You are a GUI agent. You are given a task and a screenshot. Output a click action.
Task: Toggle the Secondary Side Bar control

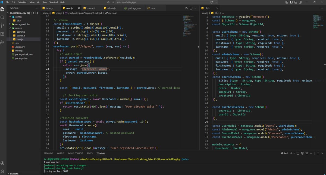tap(300, 2)
